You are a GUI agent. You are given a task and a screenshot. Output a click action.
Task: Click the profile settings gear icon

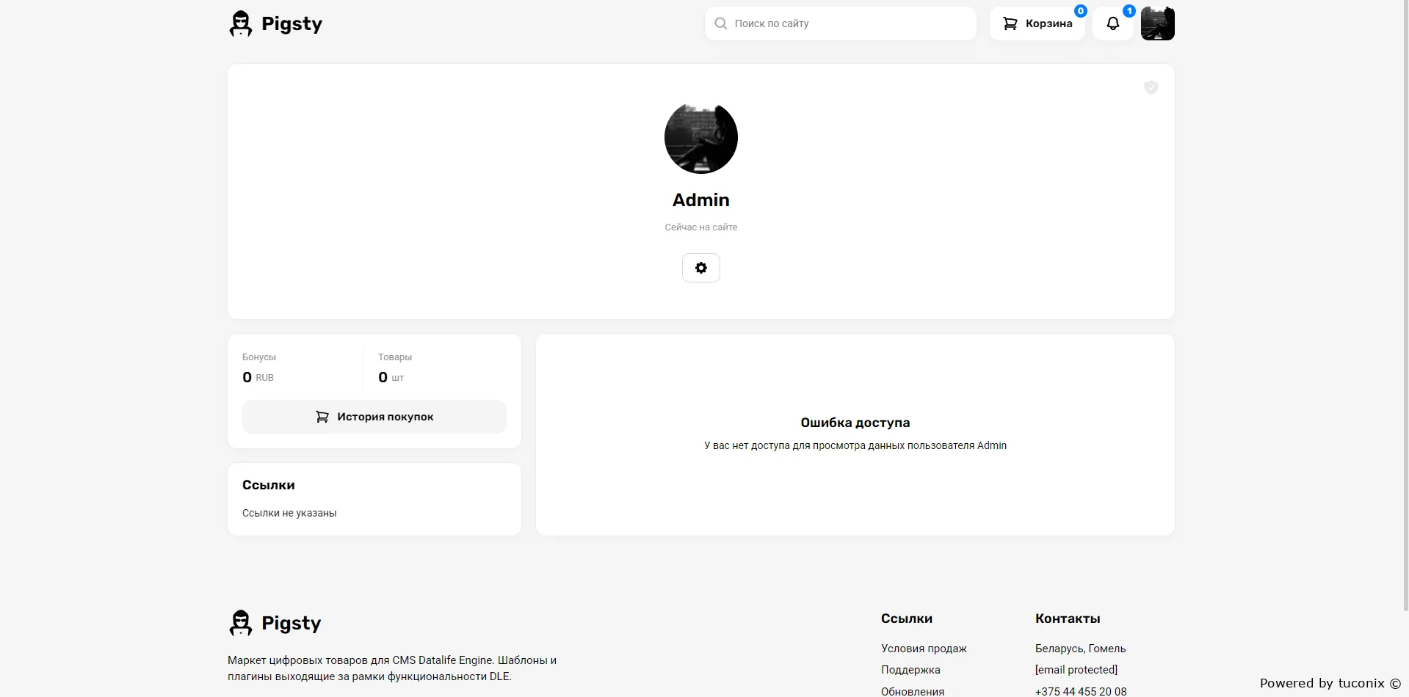click(x=701, y=268)
